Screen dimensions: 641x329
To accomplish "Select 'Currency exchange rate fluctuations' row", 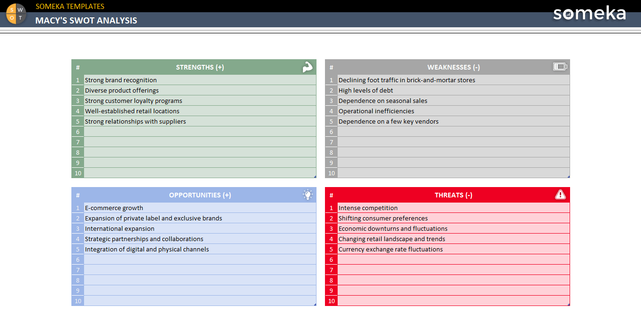I will 454,249.
